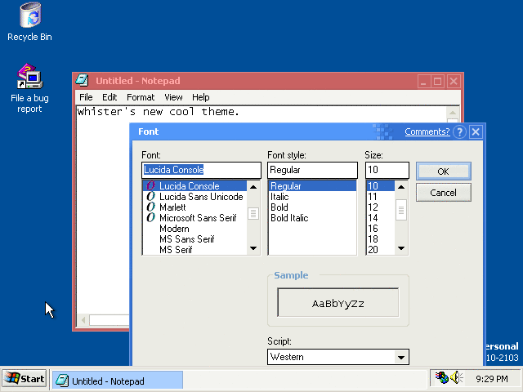Open the View menu in Notepad
523x392 pixels.
click(173, 97)
